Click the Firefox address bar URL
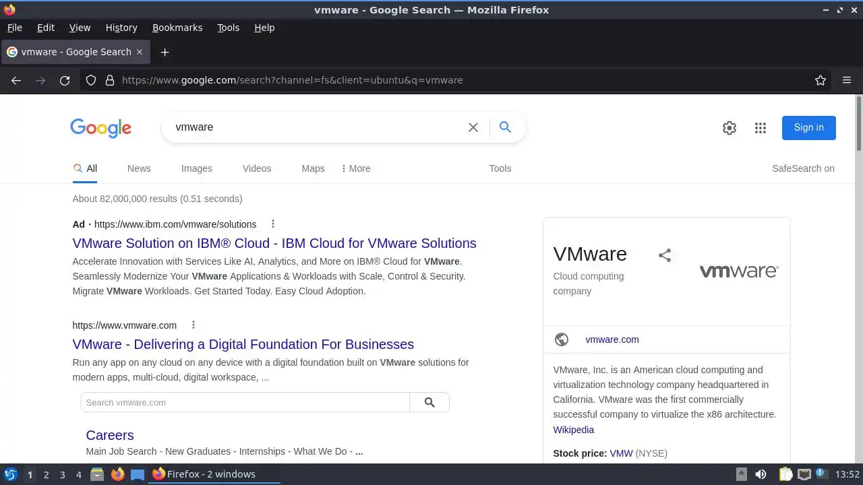This screenshot has height=485, width=863. point(292,80)
